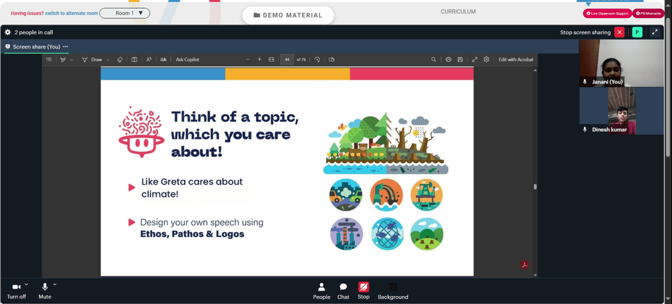Click 'Like Greta cares about climate!' text
The image size is (672, 304).
[x=192, y=188]
